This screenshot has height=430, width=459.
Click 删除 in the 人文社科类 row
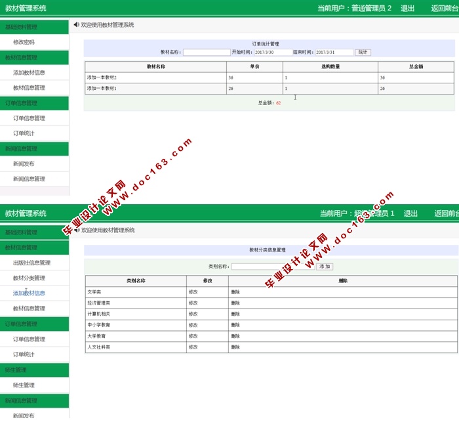pos(235,347)
